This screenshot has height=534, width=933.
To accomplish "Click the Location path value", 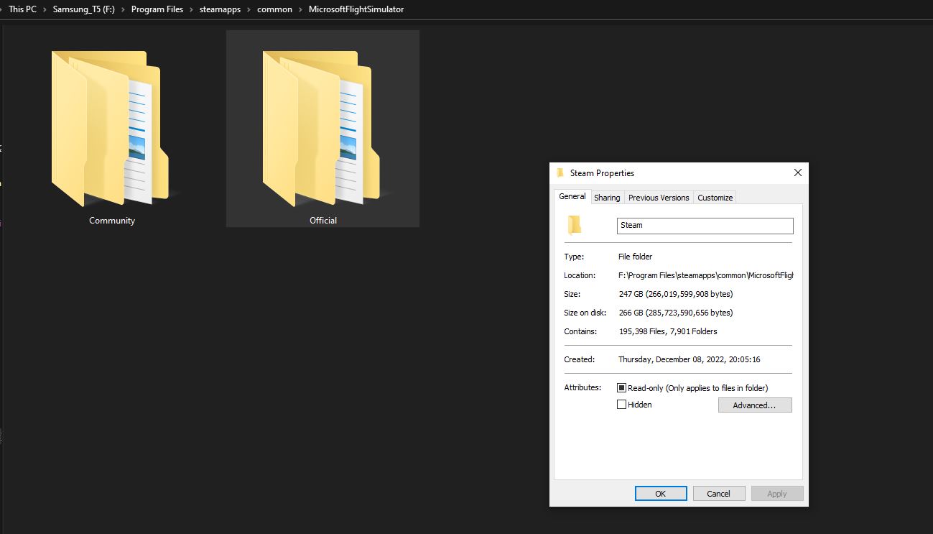I will click(705, 275).
